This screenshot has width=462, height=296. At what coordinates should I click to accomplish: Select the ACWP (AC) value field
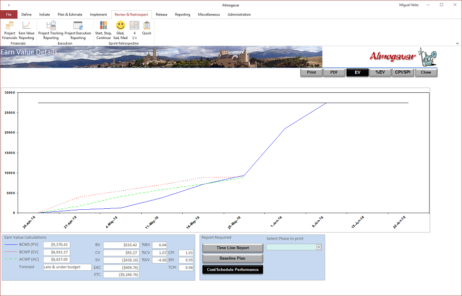tap(56, 260)
